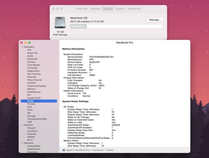Click the Condition value Normal

pos(86,96)
